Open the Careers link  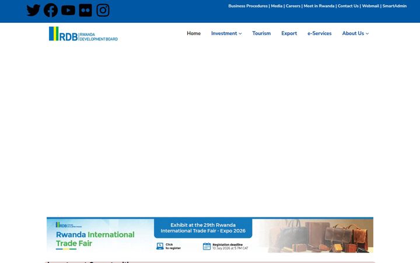pyautogui.click(x=293, y=6)
